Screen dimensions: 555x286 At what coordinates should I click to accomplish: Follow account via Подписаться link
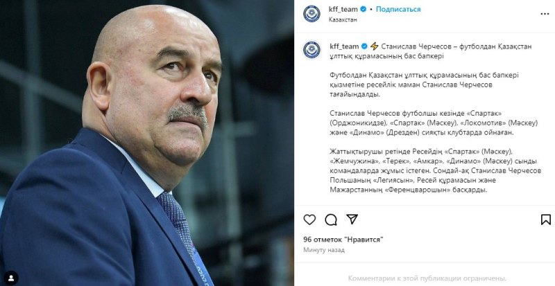[x=398, y=9]
